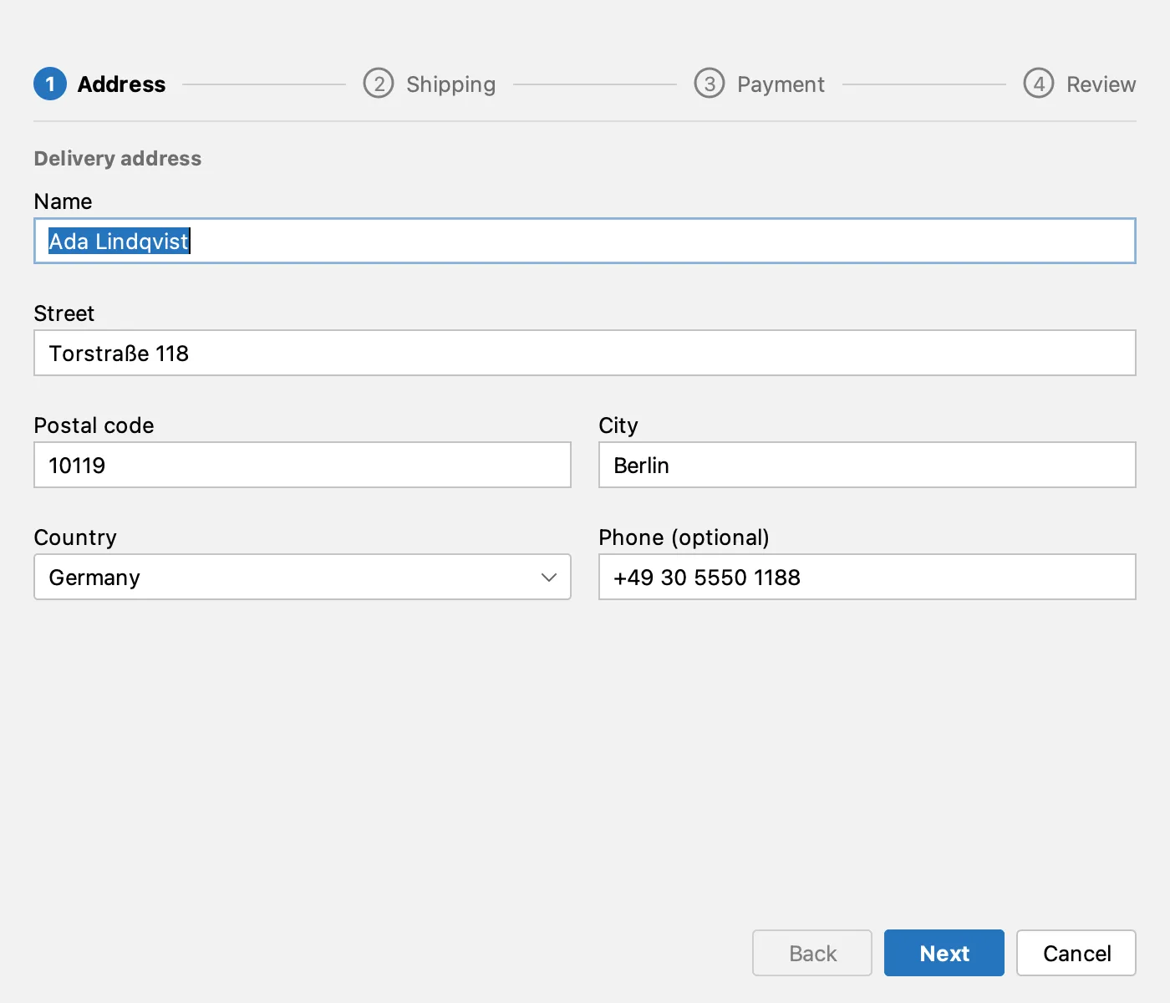
Task: Focus the Street field with Torstraße 118
Action: click(x=585, y=353)
